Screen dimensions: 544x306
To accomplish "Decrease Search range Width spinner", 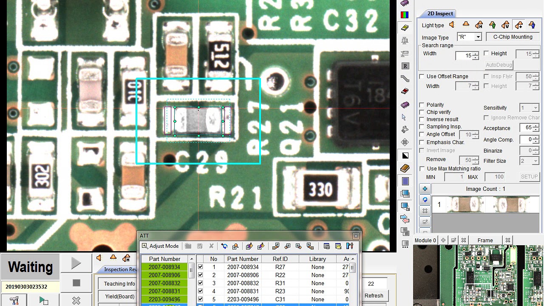I will [475, 57].
